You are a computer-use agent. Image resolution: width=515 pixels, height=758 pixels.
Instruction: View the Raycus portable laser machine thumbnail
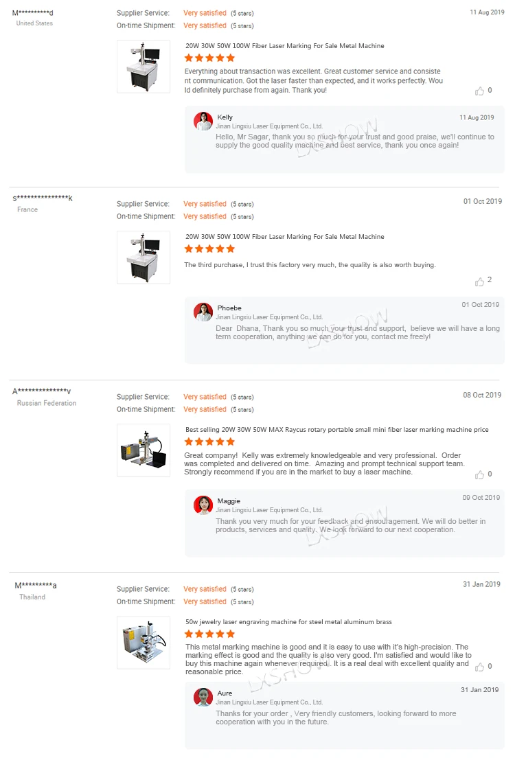coord(144,450)
